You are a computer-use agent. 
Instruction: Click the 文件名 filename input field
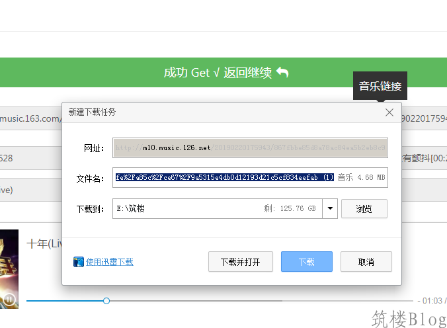[225, 178]
